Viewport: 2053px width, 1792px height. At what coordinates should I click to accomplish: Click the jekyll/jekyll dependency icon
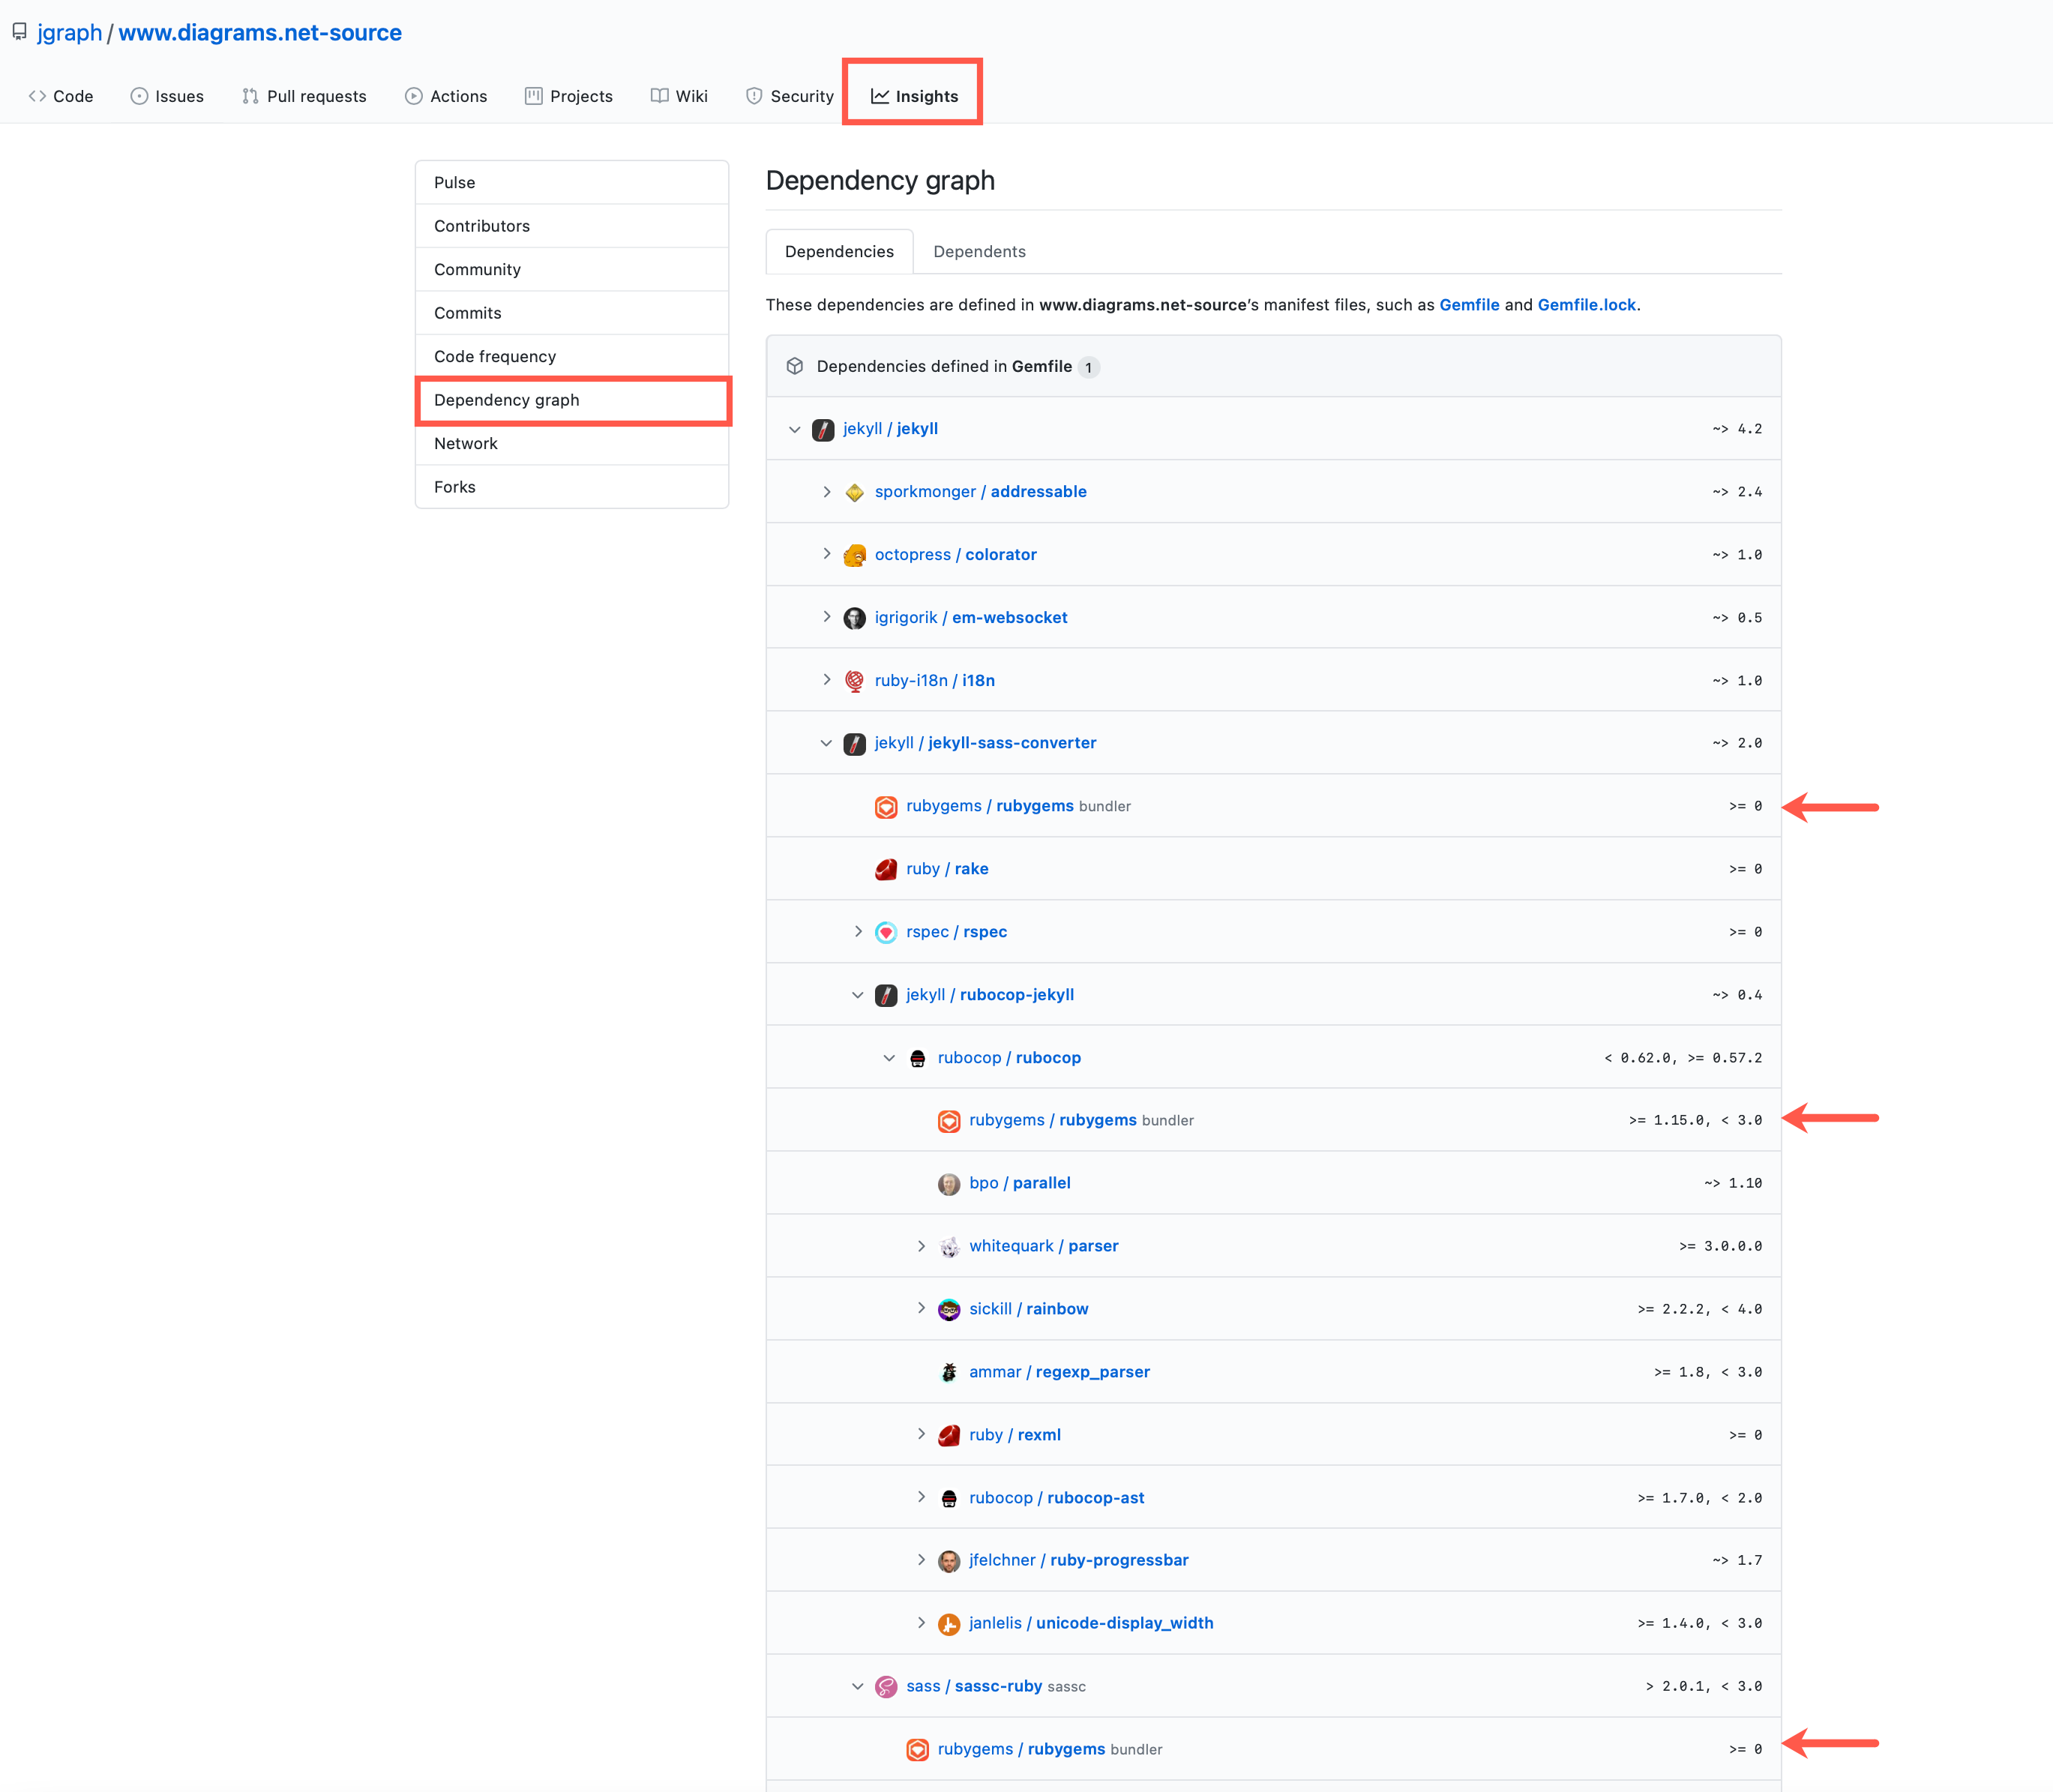point(824,427)
